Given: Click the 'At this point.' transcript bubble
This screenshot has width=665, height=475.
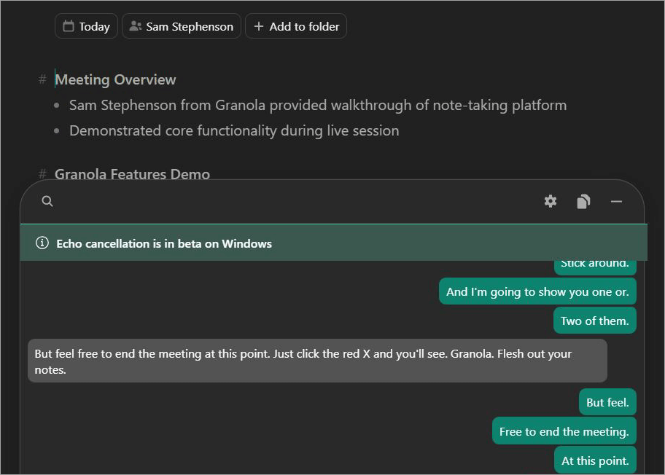Looking at the screenshot, I should pos(595,460).
